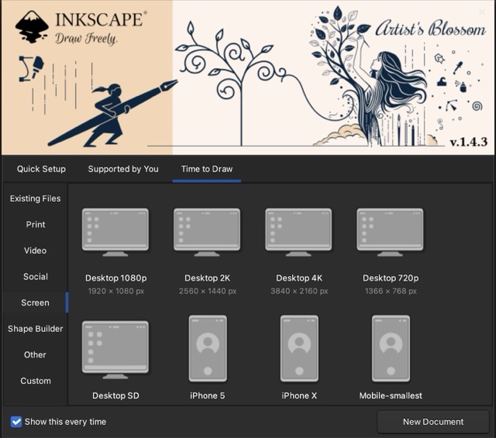Screen dimensions: 496x438
Task: Uncheck Show this every time
Action: 15,422
